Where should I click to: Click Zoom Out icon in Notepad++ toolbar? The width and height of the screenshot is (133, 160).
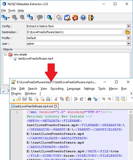tap(109, 99)
